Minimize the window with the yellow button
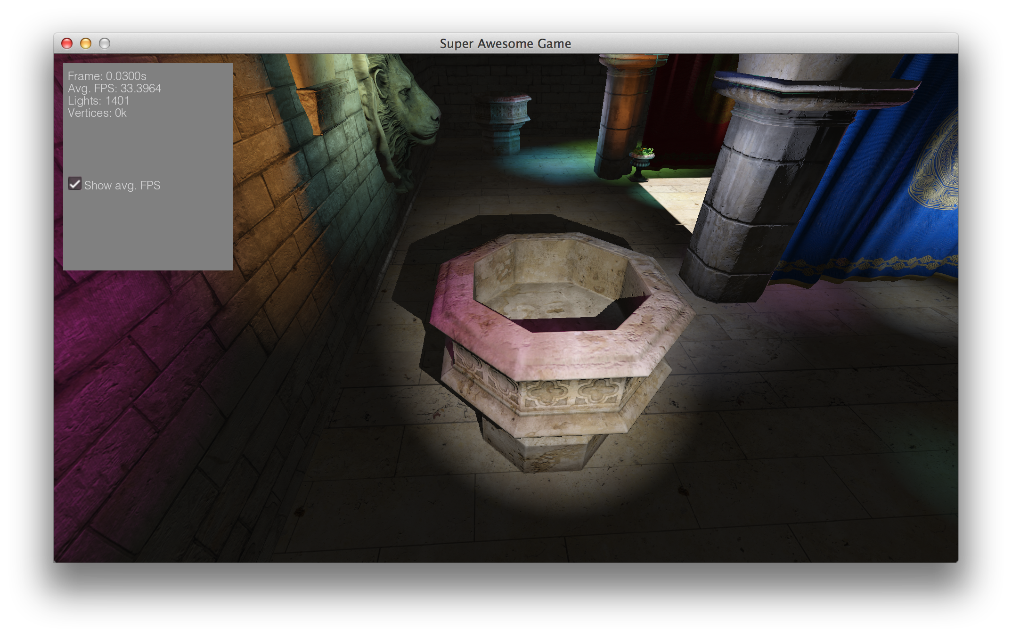This screenshot has width=1012, height=637. [x=86, y=43]
